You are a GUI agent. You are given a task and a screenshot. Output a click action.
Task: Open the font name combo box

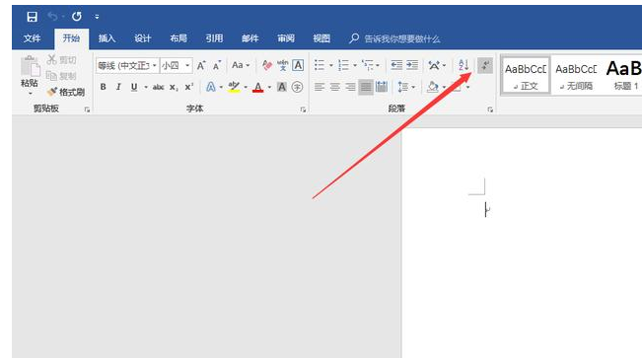click(127, 65)
